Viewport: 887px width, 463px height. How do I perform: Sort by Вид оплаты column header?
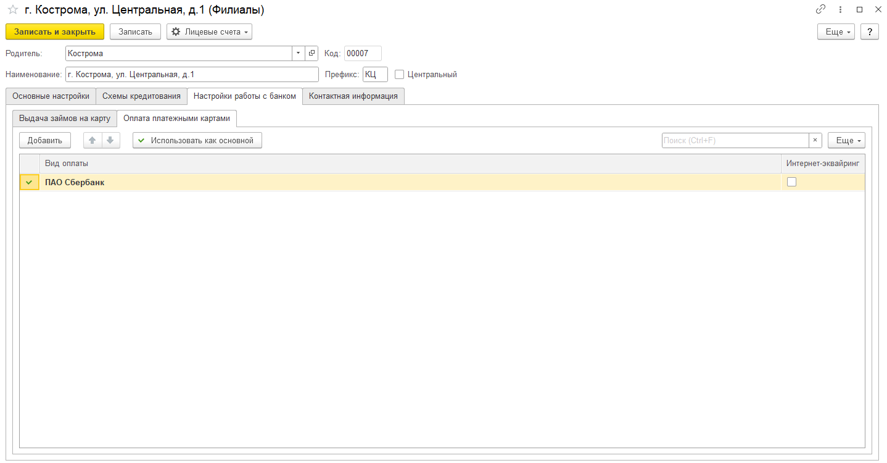410,164
